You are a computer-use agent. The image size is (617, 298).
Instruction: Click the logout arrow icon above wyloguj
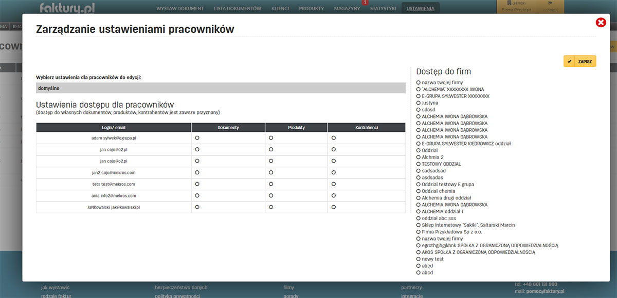pyautogui.click(x=550, y=3)
